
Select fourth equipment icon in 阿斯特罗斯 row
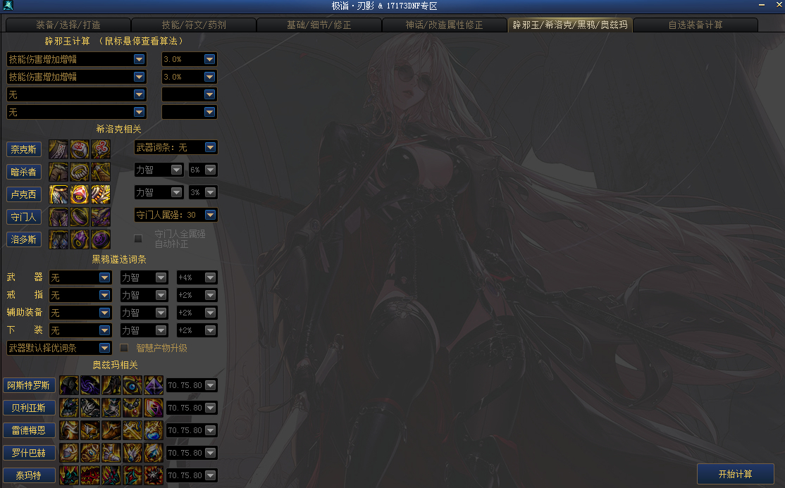click(x=132, y=385)
